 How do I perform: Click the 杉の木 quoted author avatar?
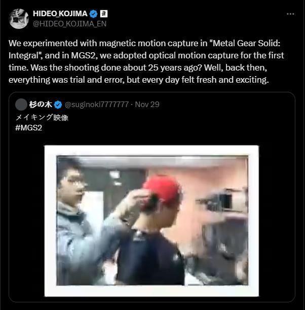tap(21, 105)
